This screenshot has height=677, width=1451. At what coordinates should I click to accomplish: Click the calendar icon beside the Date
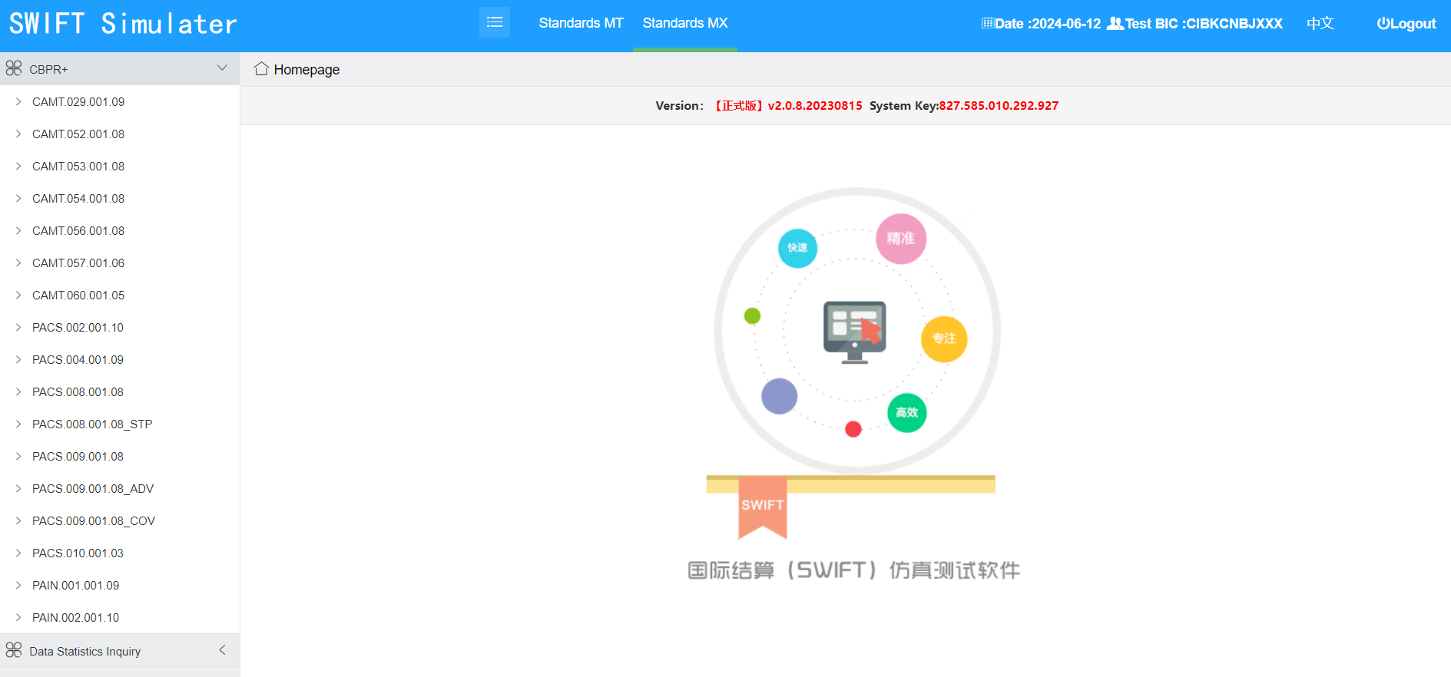988,23
